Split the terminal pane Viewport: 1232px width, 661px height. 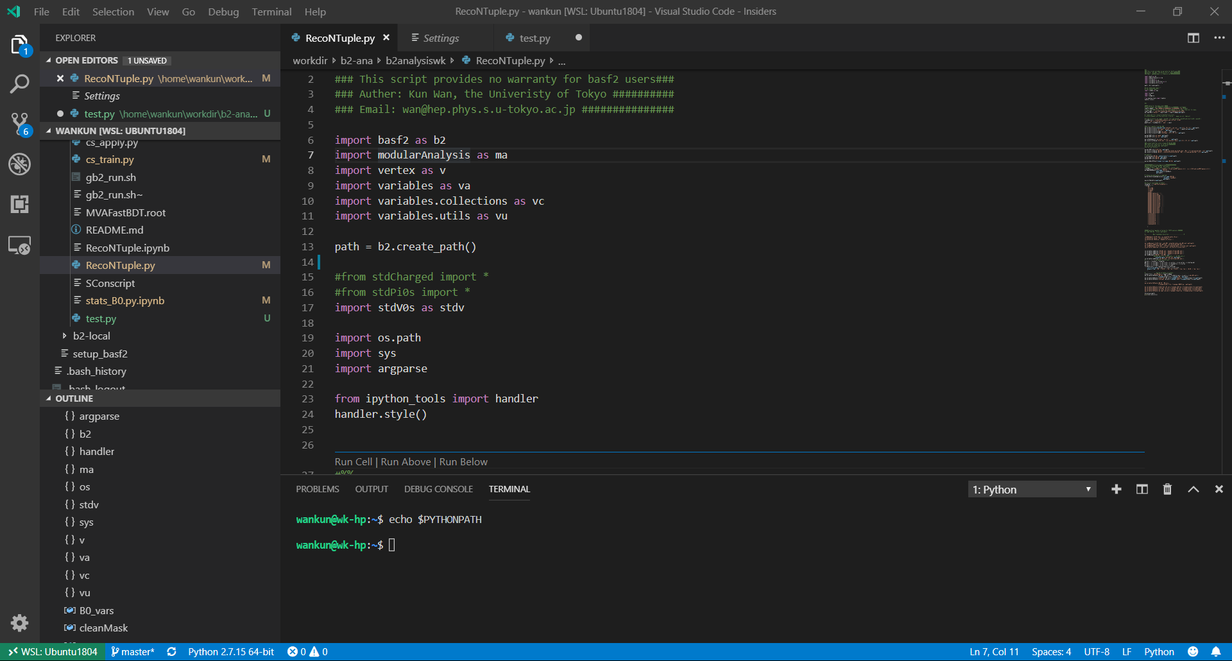(1142, 489)
